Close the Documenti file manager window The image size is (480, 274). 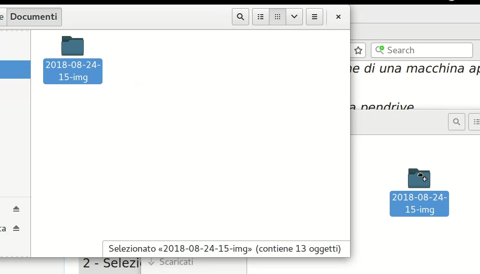[338, 17]
